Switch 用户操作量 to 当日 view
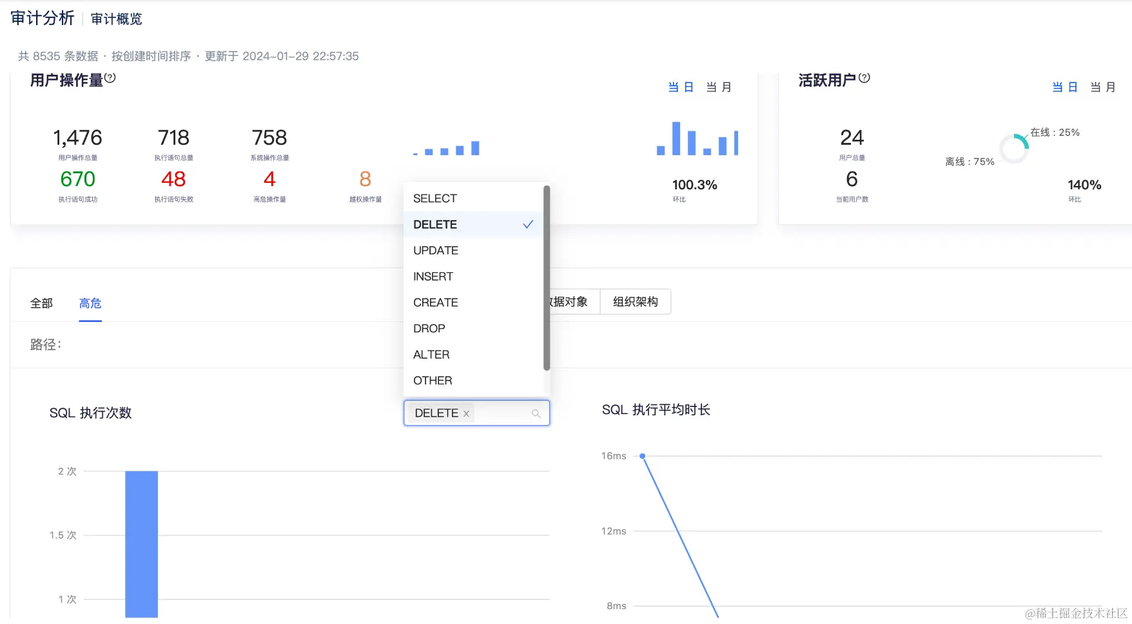This screenshot has height=624, width=1132. (x=681, y=87)
